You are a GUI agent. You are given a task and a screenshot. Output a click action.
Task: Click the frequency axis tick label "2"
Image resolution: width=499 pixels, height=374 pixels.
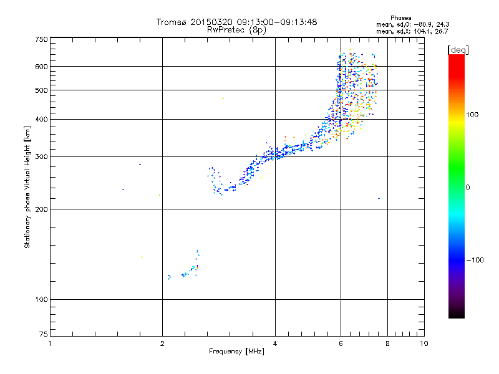[x=162, y=343]
